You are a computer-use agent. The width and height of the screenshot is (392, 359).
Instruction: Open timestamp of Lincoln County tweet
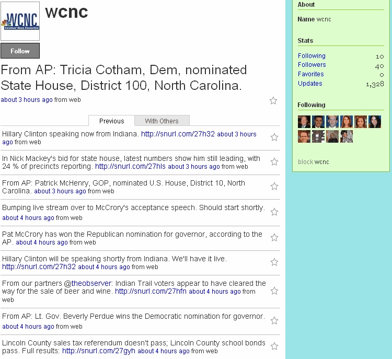coord(164,351)
